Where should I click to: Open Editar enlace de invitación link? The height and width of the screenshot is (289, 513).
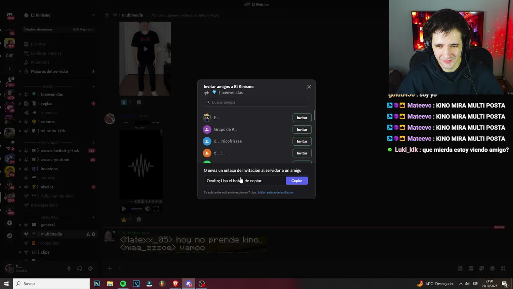tap(276, 193)
